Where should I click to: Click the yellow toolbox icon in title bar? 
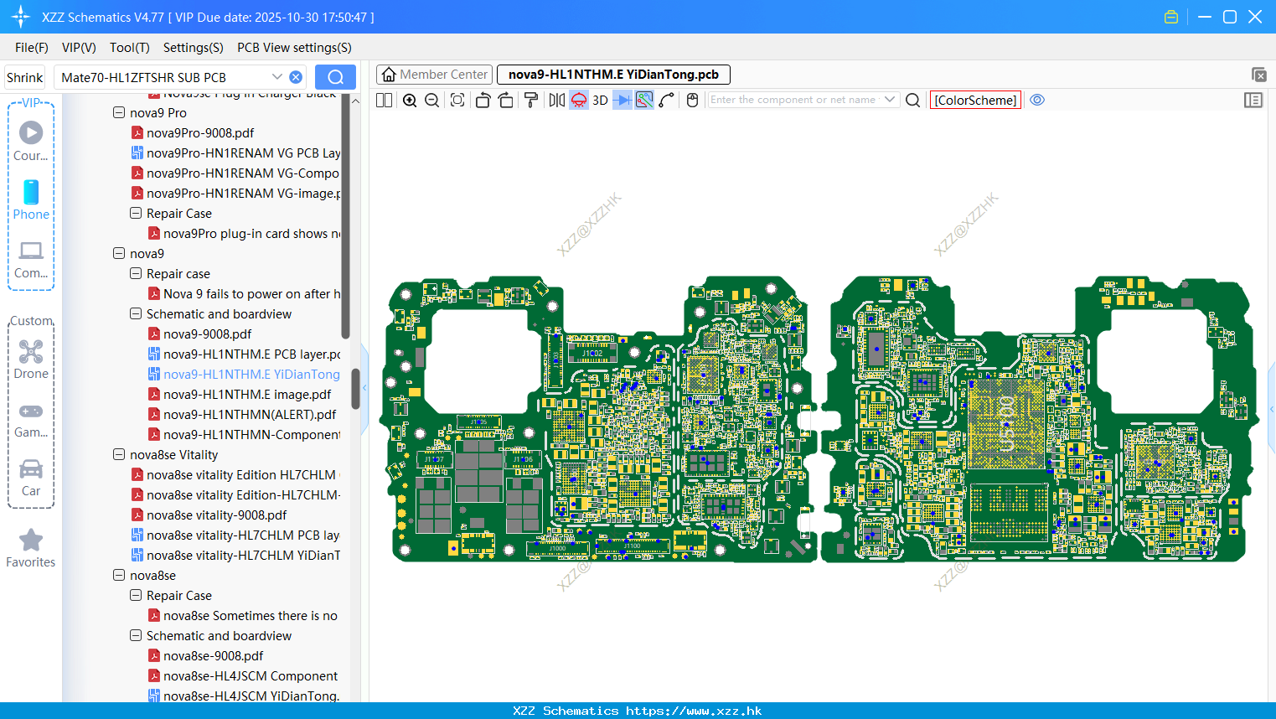coord(1171,17)
